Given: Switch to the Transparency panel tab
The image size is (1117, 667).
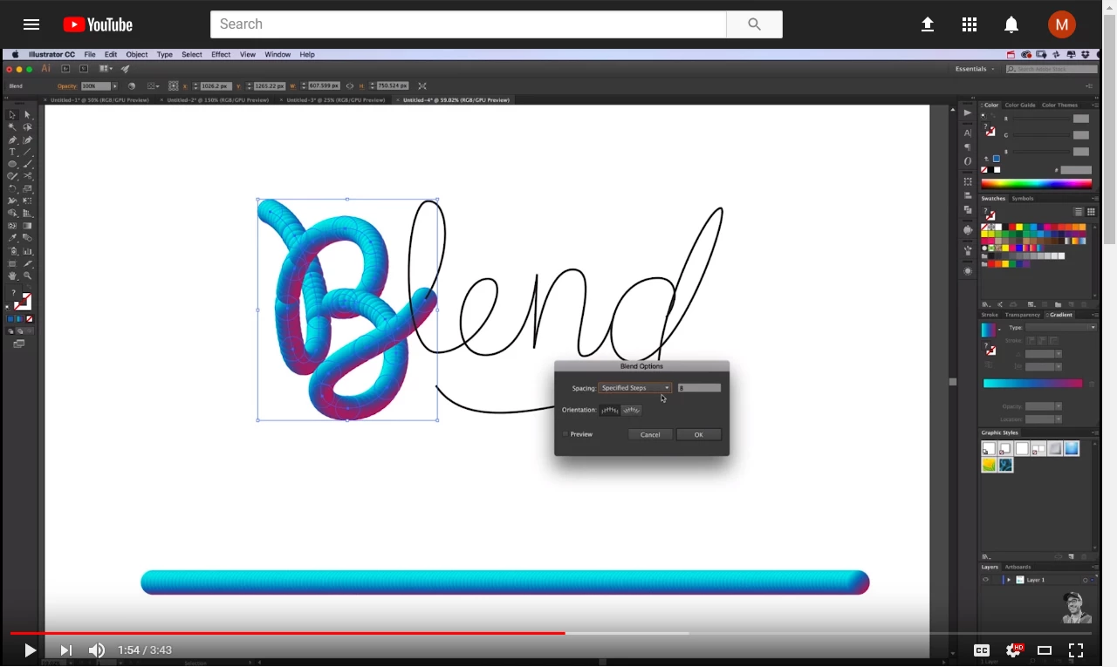Looking at the screenshot, I should (1022, 315).
